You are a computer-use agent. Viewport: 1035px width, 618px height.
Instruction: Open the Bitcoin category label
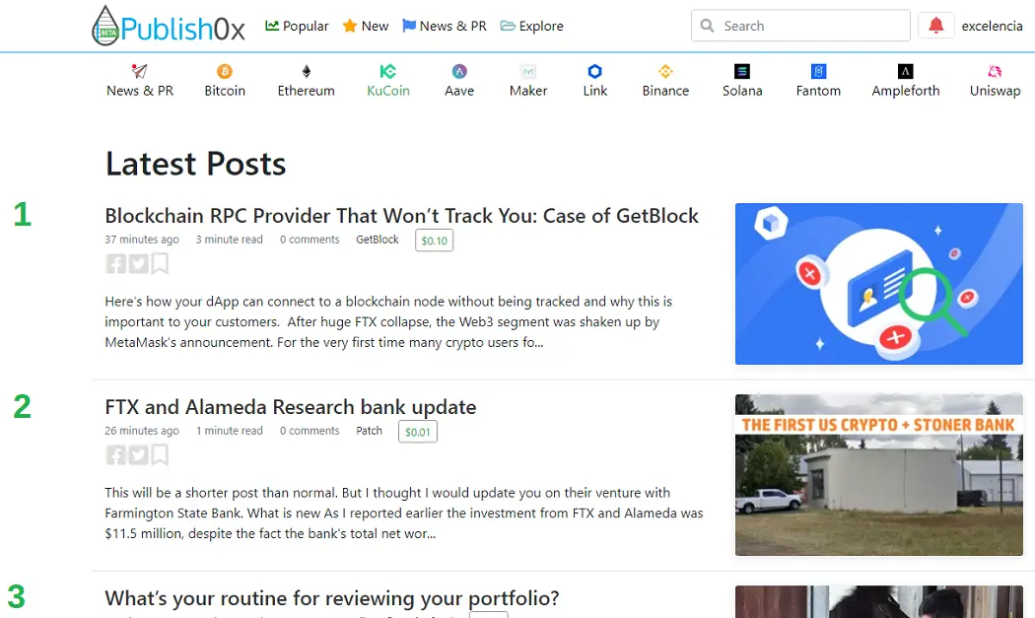225,91
